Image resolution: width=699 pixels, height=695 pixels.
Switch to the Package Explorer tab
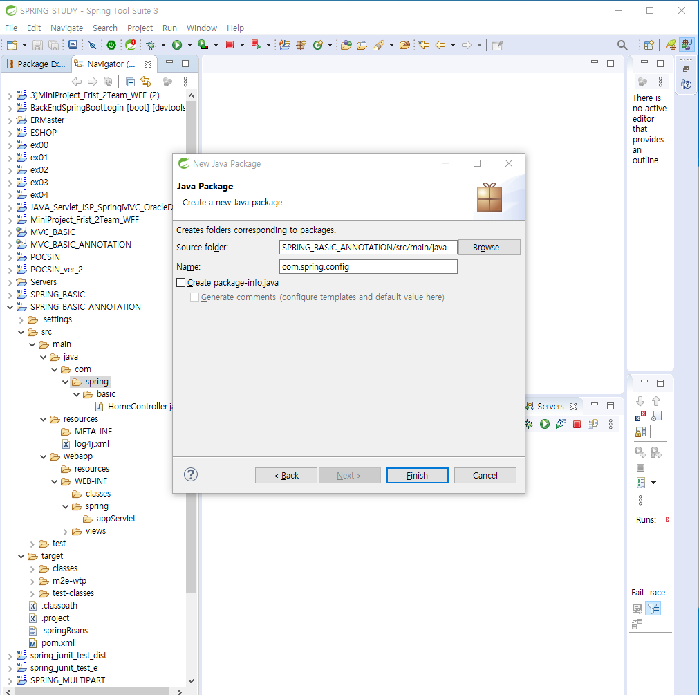click(36, 64)
